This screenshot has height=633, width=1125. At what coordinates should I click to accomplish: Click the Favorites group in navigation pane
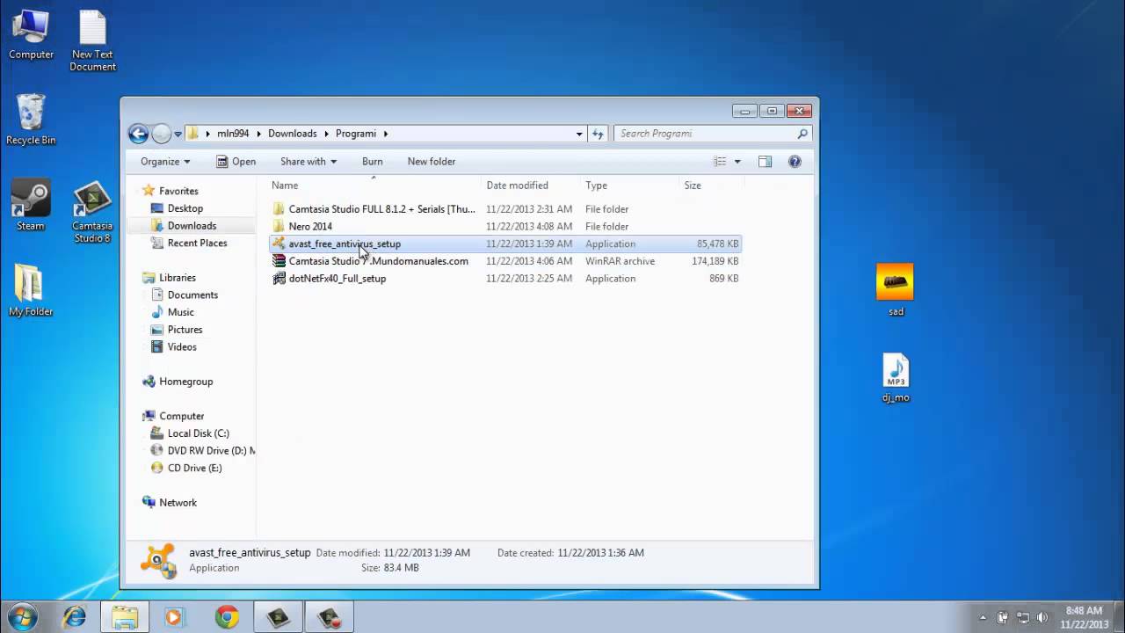pyautogui.click(x=178, y=191)
